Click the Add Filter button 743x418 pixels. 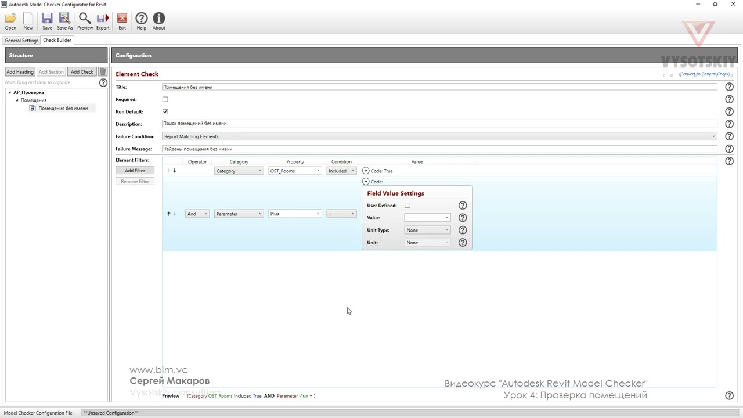135,171
